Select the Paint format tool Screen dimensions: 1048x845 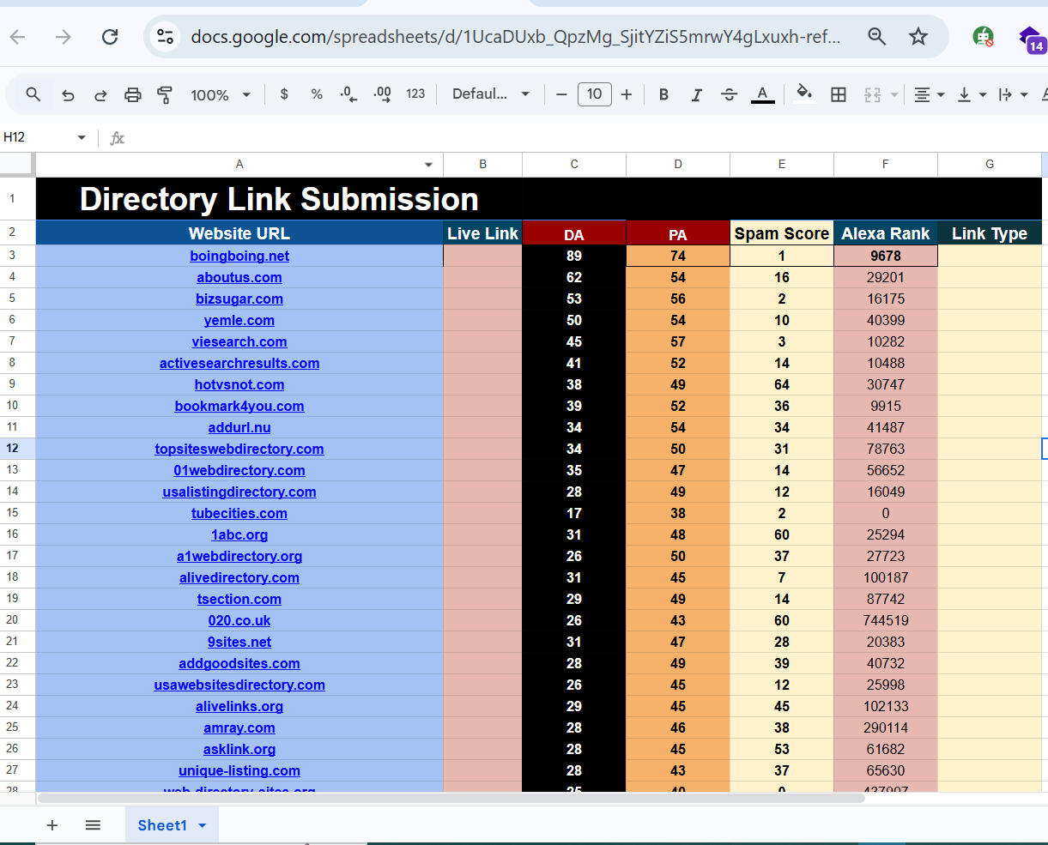coord(165,94)
